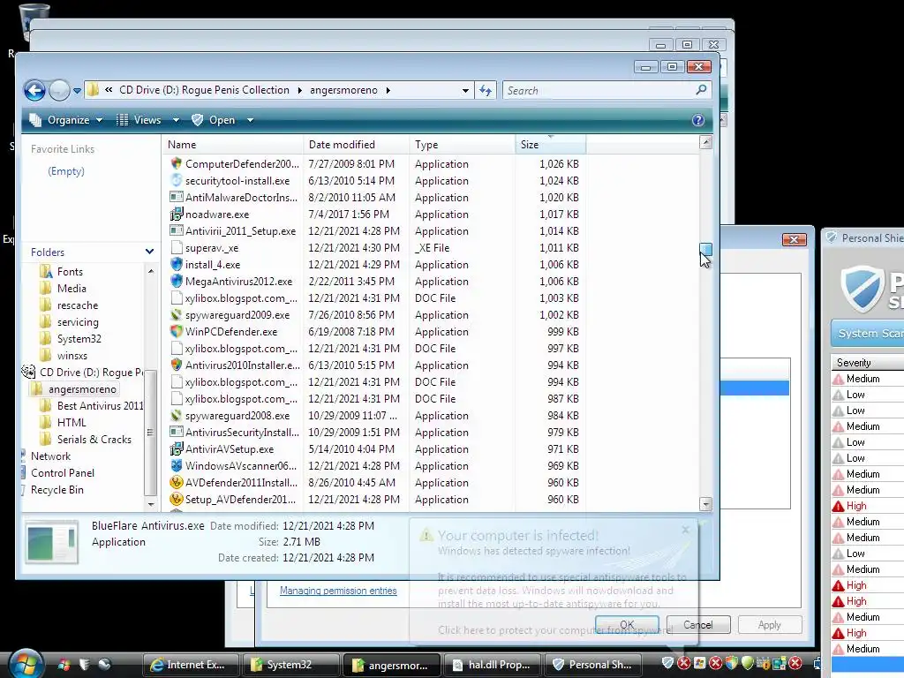The image size is (904, 678).
Task: Click the Apply button in dialog
Action: point(770,624)
